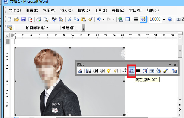Click the 100% zoom field
This screenshot has width=184, height=118.
coord(155,19)
